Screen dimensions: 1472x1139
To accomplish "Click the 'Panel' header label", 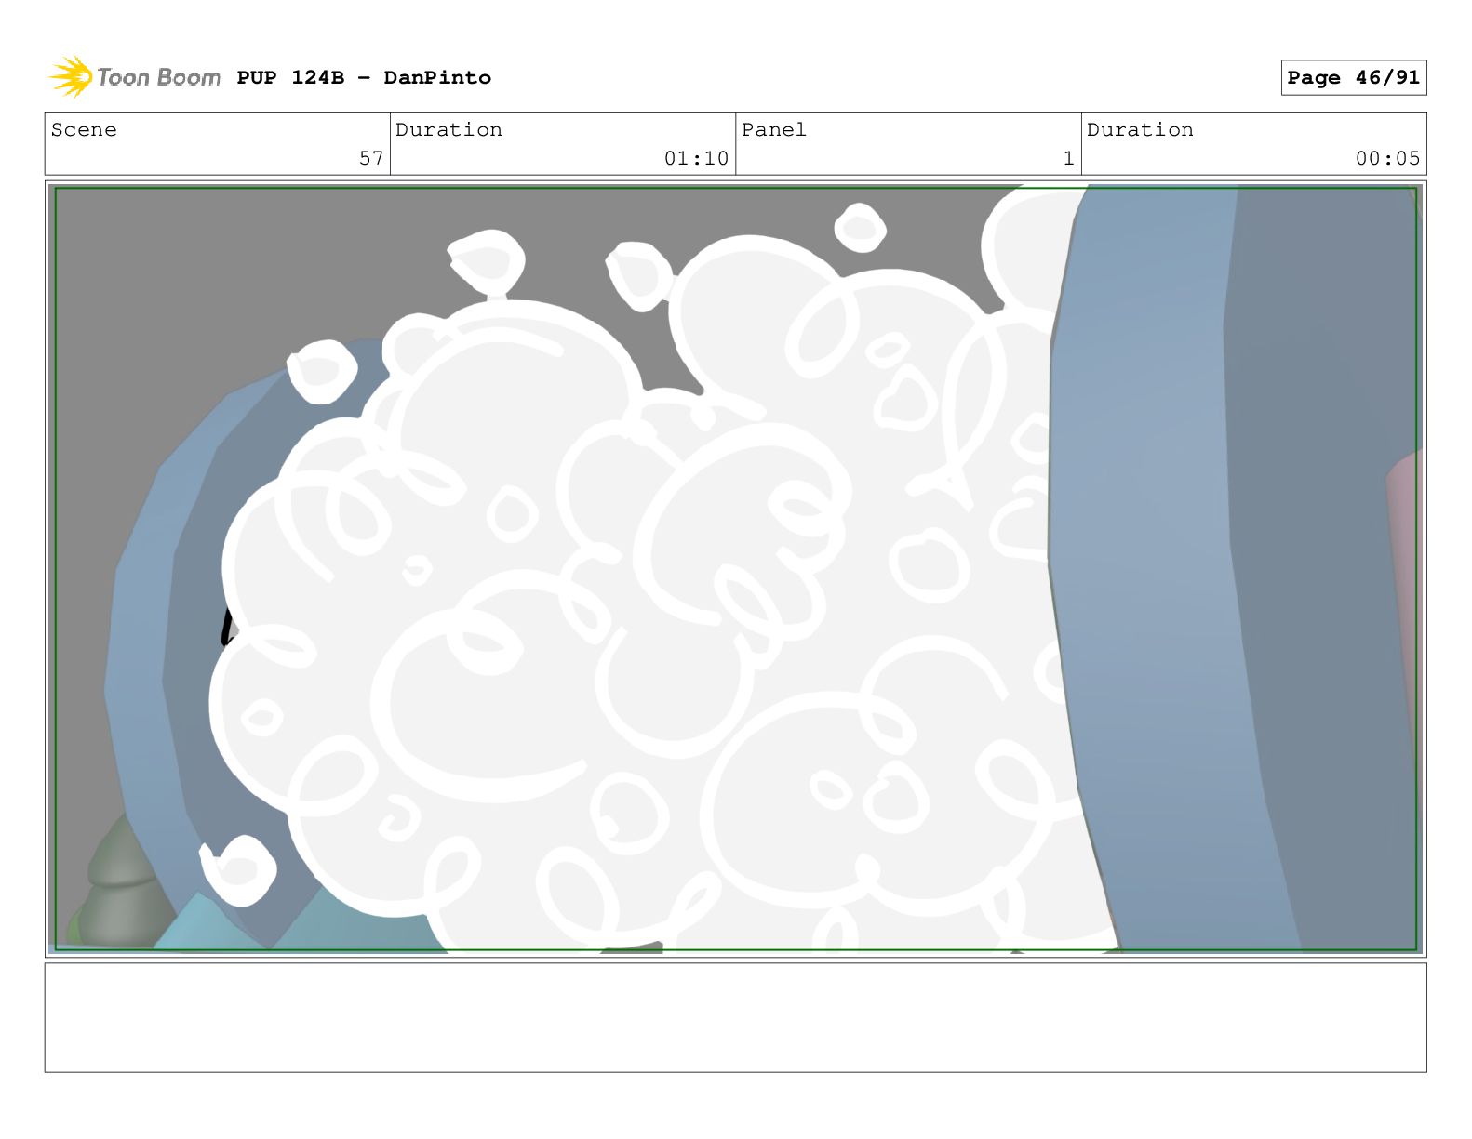I will point(773,129).
